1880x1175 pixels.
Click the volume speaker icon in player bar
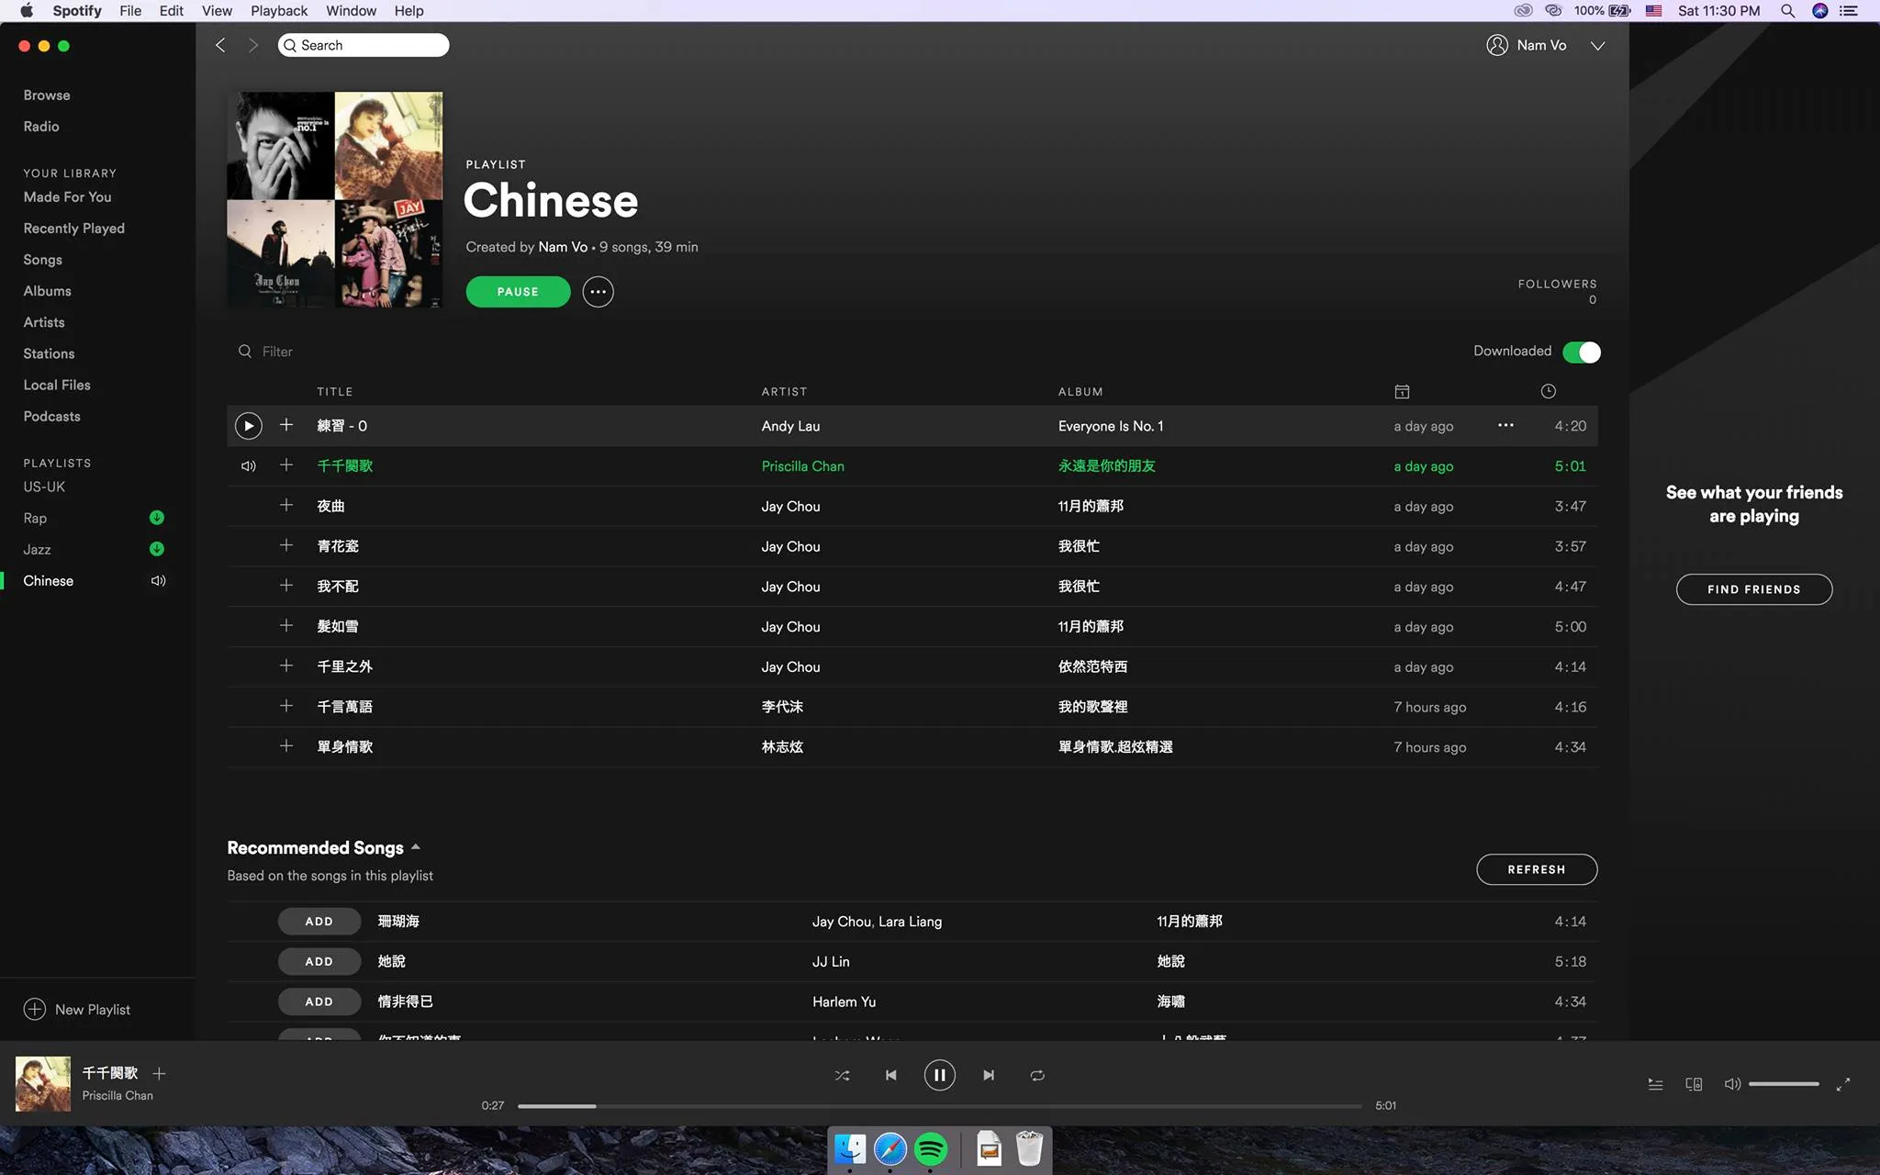point(1733,1083)
